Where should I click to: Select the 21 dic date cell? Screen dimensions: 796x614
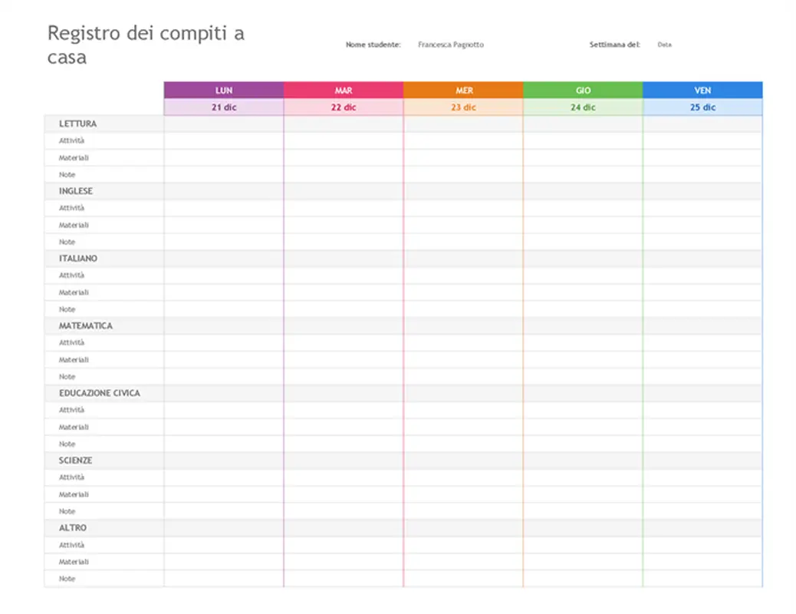(x=223, y=106)
